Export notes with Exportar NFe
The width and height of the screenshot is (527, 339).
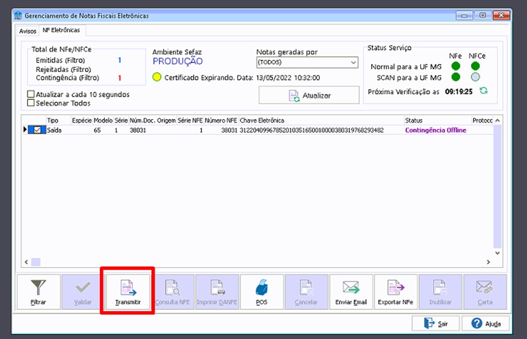tap(396, 291)
